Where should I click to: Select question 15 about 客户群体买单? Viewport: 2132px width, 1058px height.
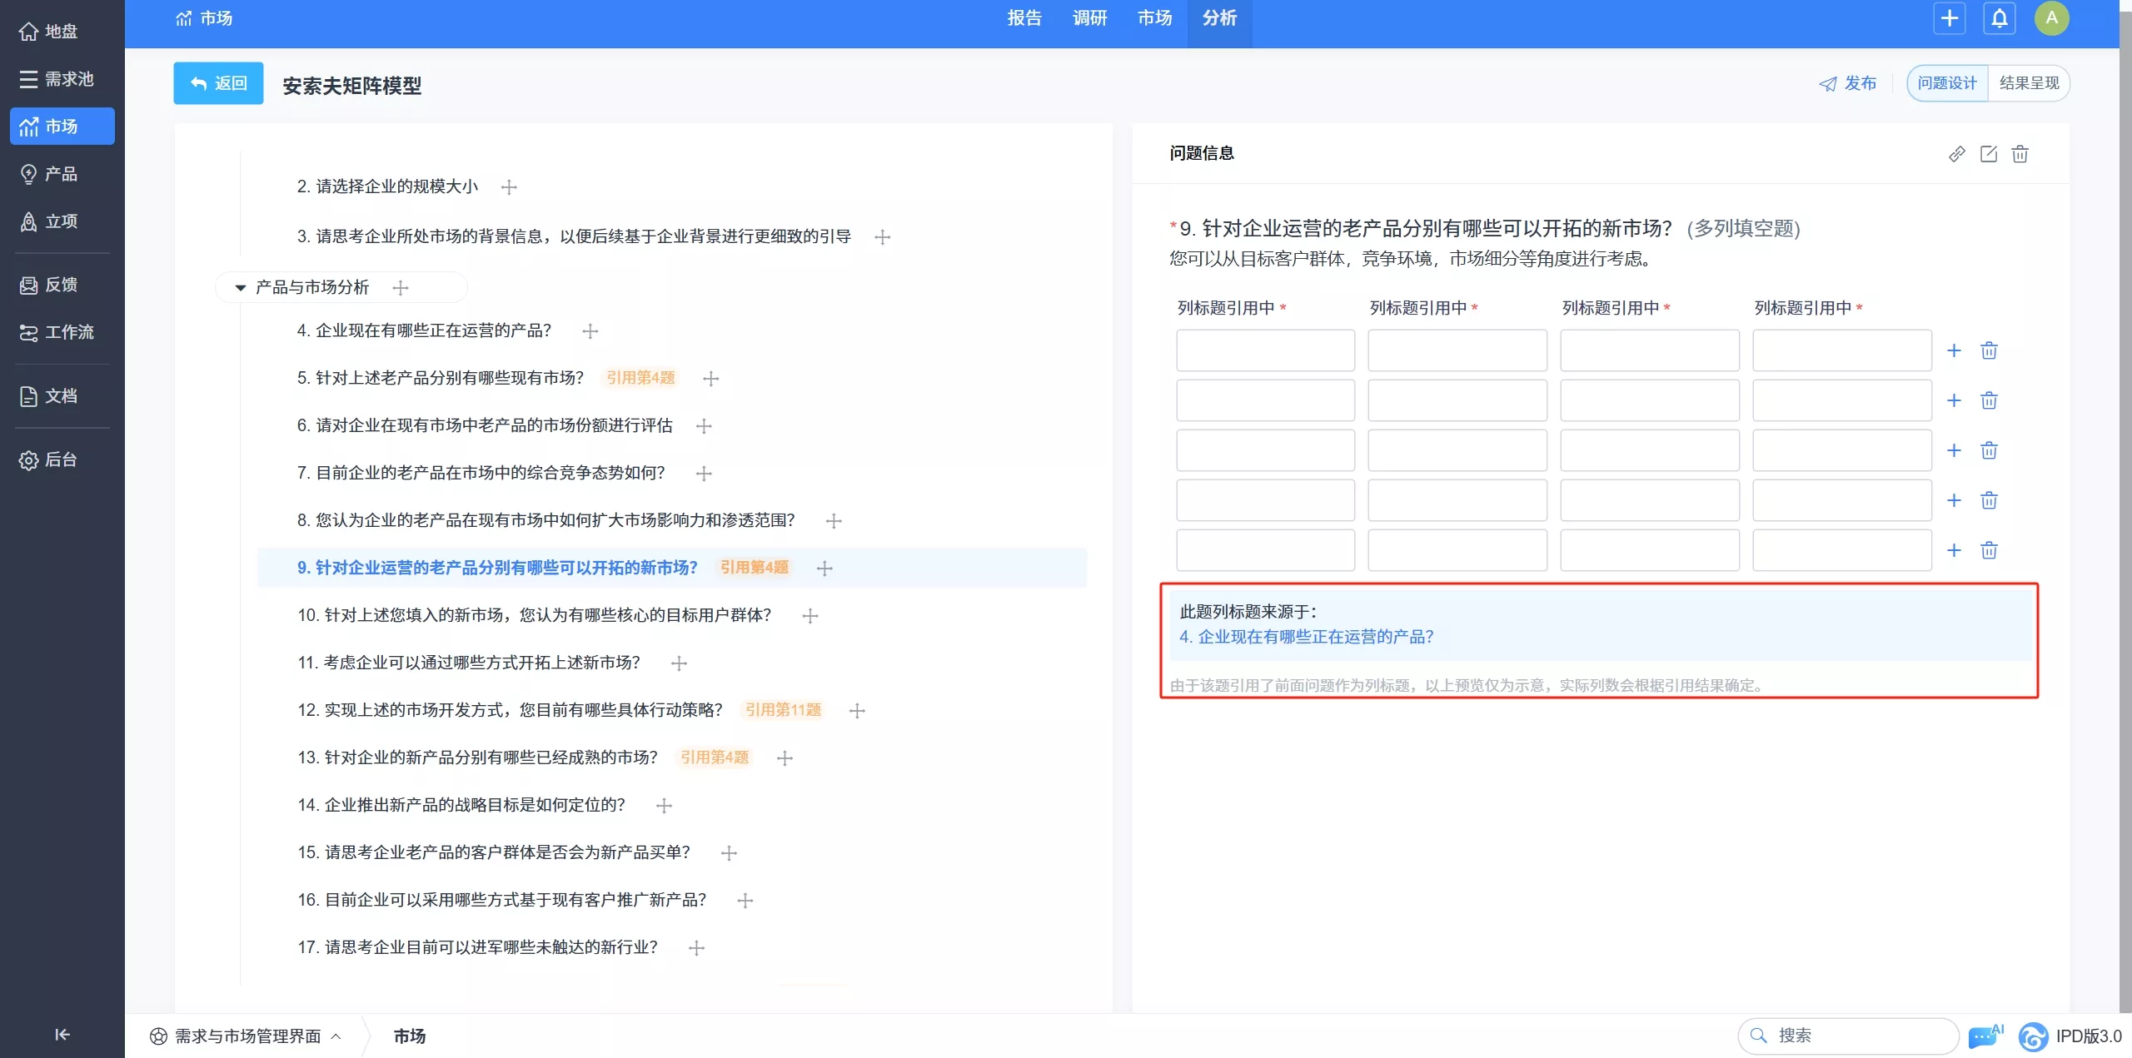point(494,852)
